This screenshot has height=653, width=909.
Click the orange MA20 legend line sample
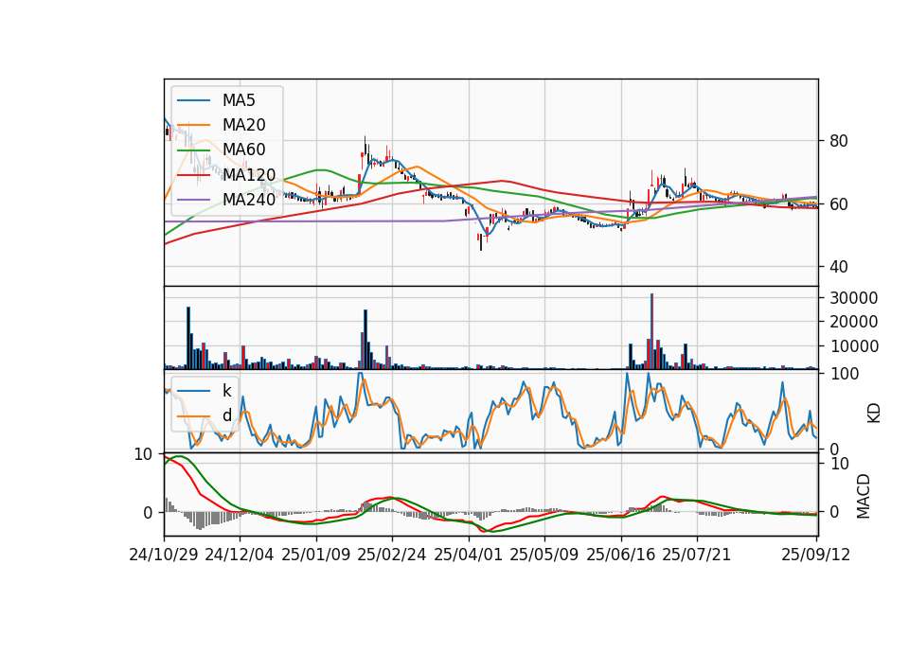click(x=193, y=125)
